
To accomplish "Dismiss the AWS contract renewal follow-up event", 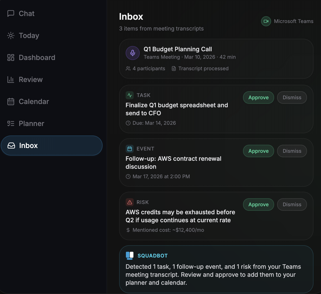I will pyautogui.click(x=292, y=151).
